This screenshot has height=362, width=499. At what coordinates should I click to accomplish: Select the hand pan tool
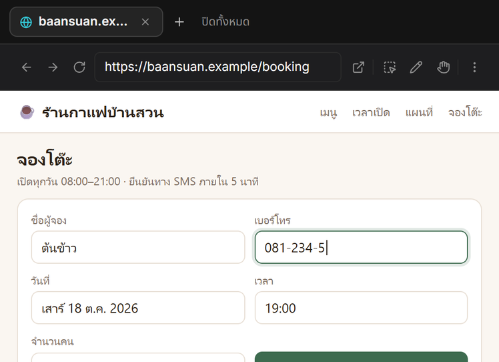click(443, 67)
